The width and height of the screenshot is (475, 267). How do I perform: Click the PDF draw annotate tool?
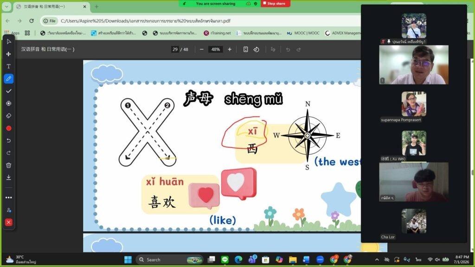click(273, 49)
